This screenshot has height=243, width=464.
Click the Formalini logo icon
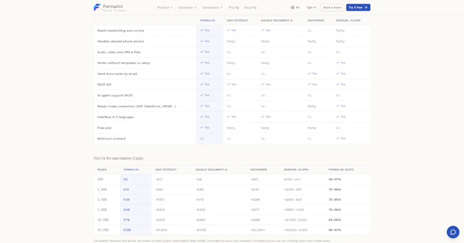point(97,7)
